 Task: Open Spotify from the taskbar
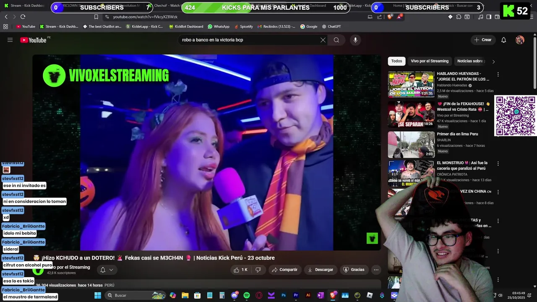[247, 295]
